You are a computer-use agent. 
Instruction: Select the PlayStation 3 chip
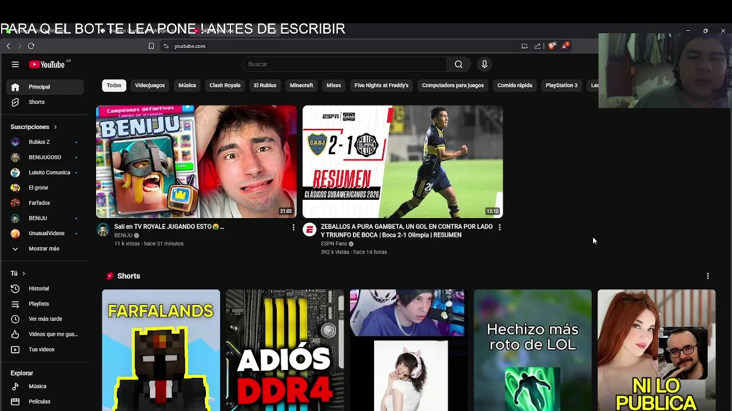point(562,86)
